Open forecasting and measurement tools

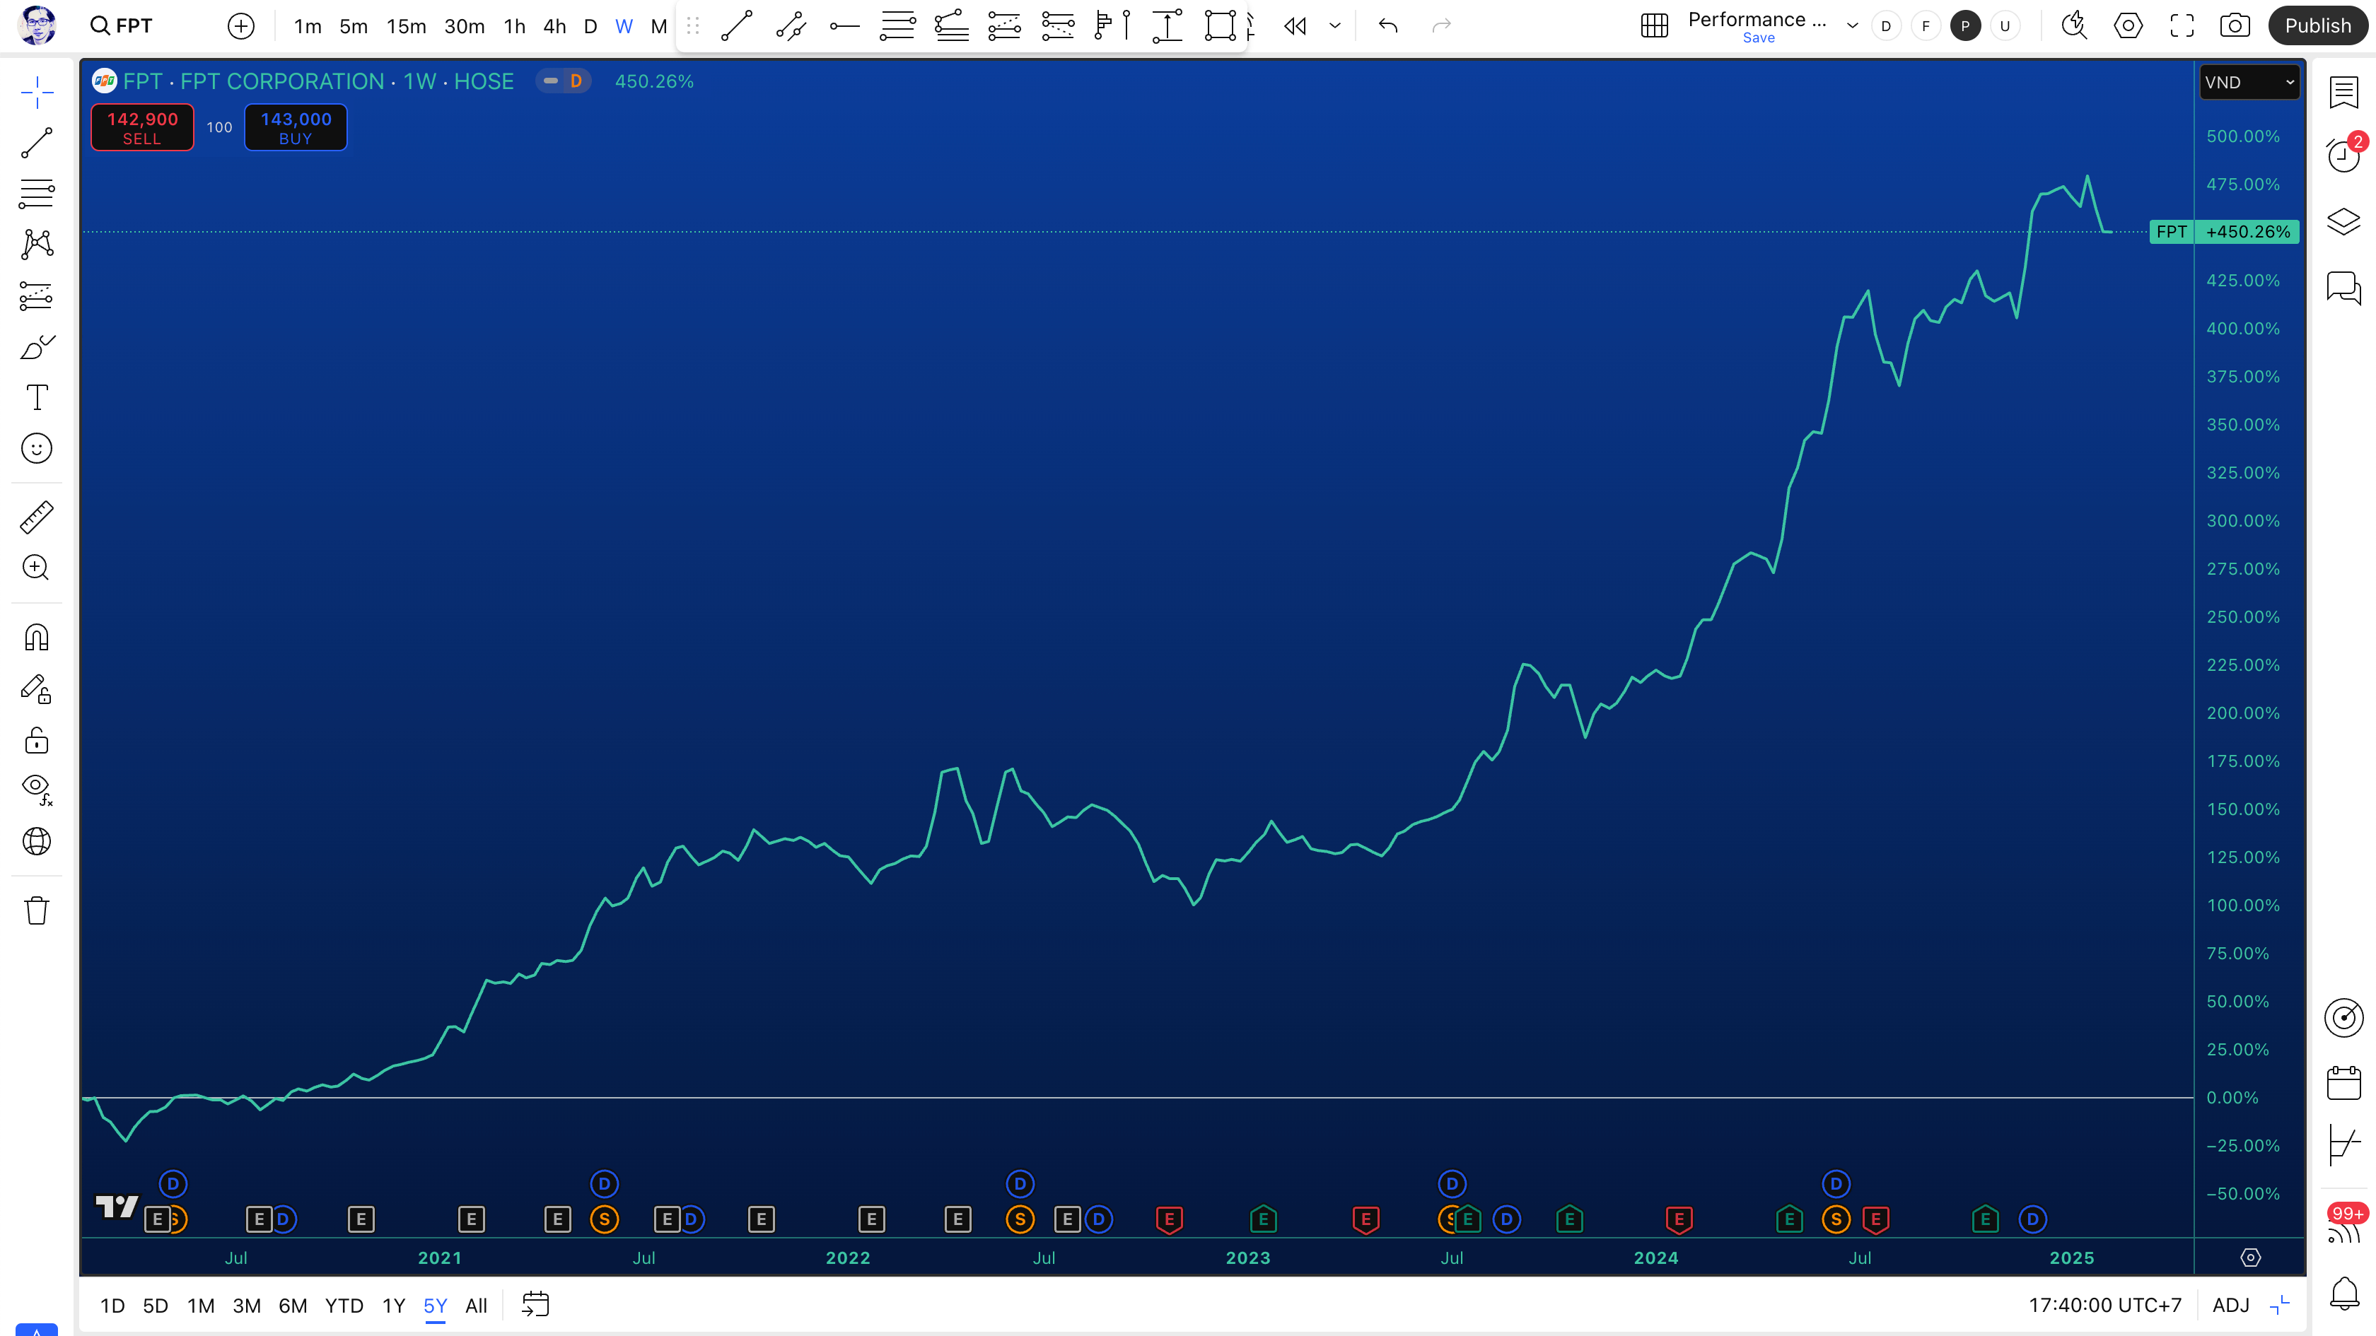(x=37, y=296)
